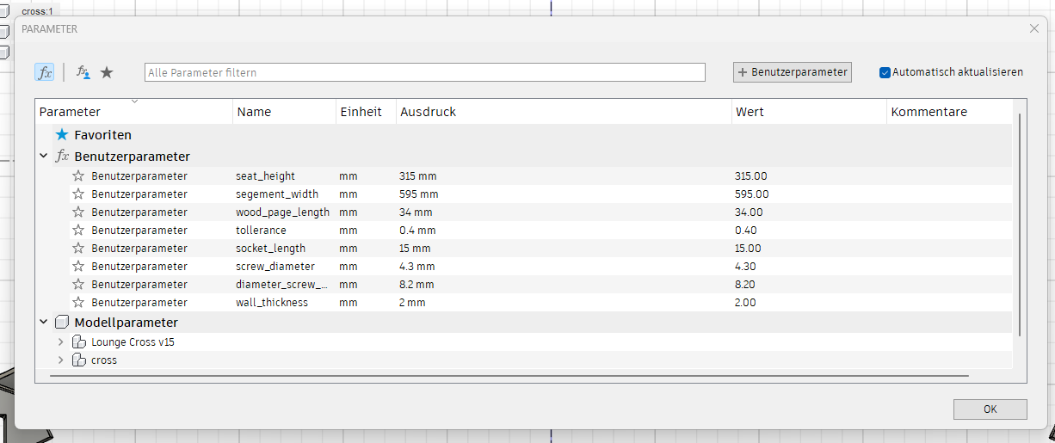
Task: Edit the expression 0.4 mm
Action: 417,230
